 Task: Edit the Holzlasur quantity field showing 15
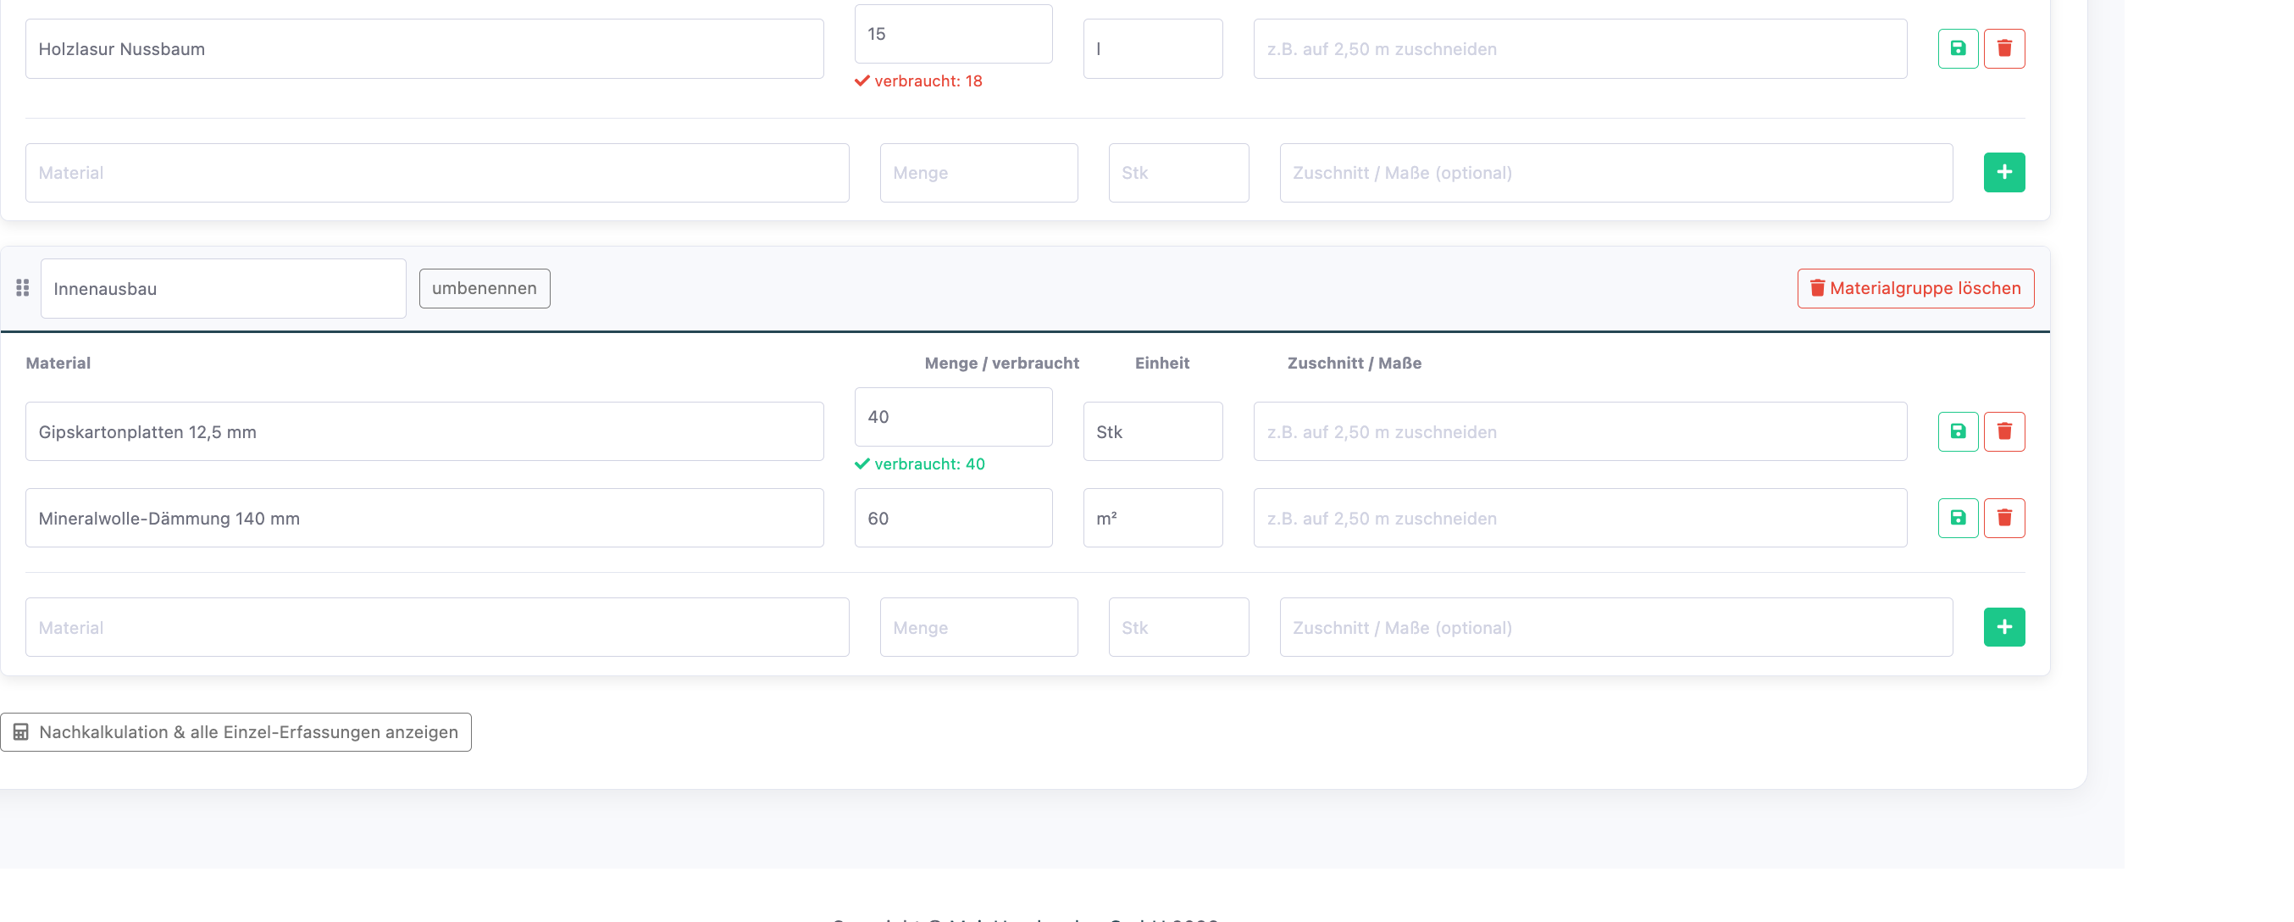click(x=954, y=34)
